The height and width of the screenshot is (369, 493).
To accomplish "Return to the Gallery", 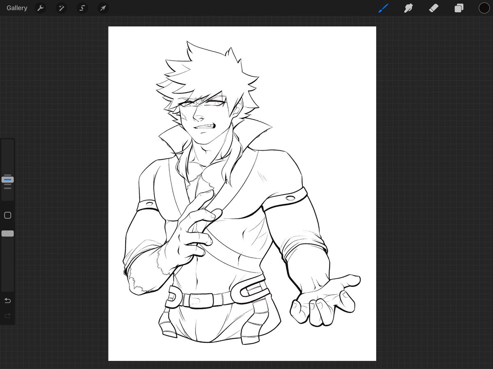I will coord(16,8).
